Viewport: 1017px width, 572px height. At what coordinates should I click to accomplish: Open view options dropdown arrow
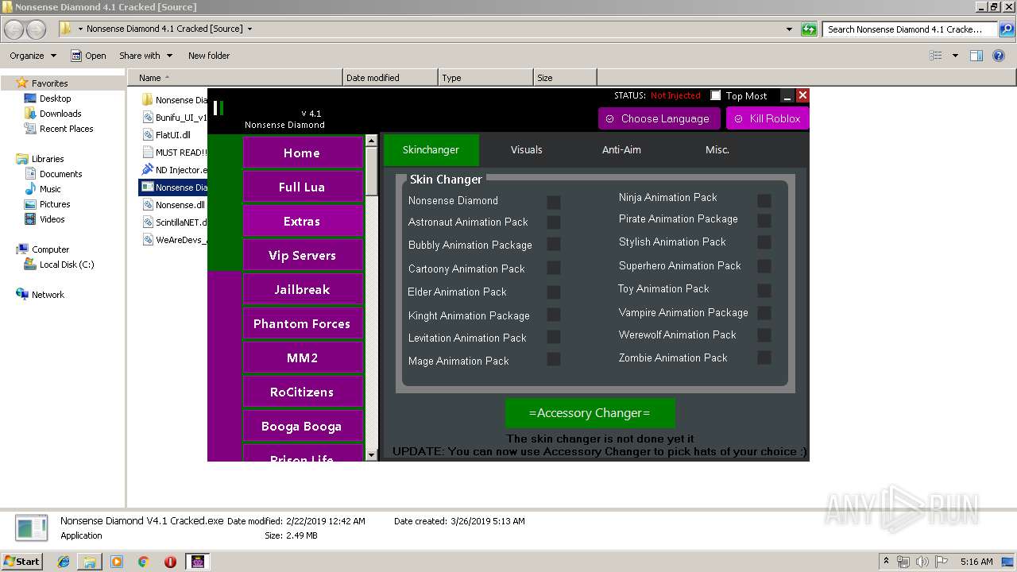click(x=955, y=56)
